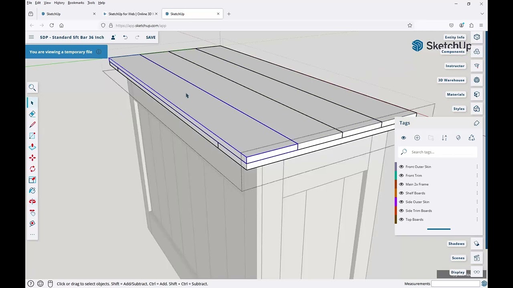This screenshot has width=513, height=288.
Task: Open the Bookmarks menu
Action: pyautogui.click(x=76, y=3)
